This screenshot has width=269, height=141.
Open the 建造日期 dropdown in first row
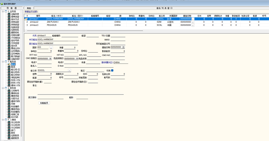point(193,19)
